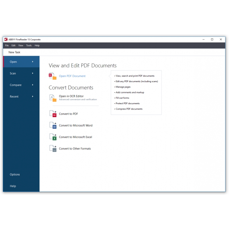Image resolution: width=229 pixels, height=229 pixels.
Task: Close the FineReader window
Action: click(221, 40)
